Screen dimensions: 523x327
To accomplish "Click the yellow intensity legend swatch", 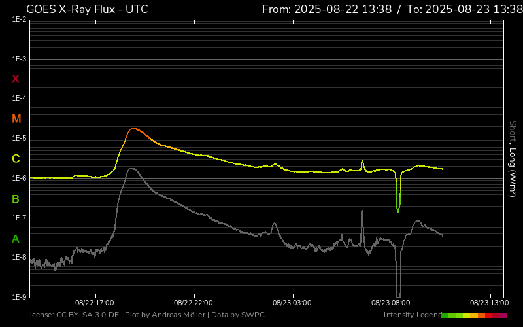I will [x=466, y=315].
